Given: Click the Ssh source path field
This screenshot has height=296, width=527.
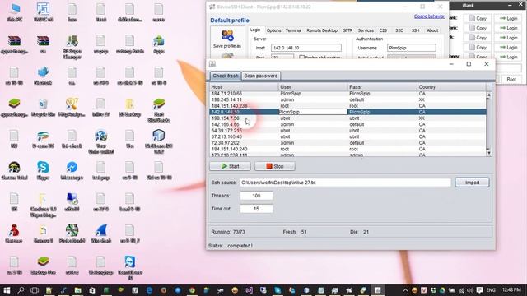Looking at the screenshot, I should click(345, 183).
